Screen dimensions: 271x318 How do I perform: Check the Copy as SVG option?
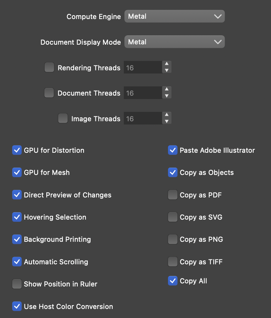click(173, 217)
